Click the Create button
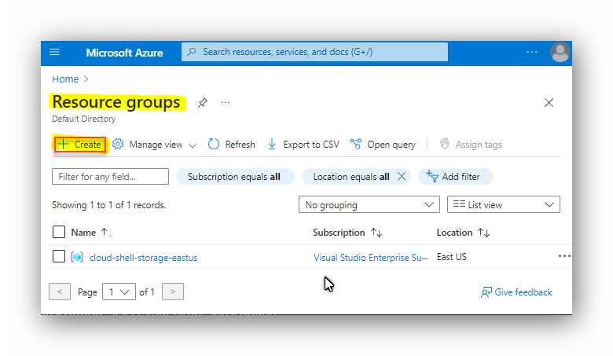The image size is (613, 356). pyautogui.click(x=79, y=145)
